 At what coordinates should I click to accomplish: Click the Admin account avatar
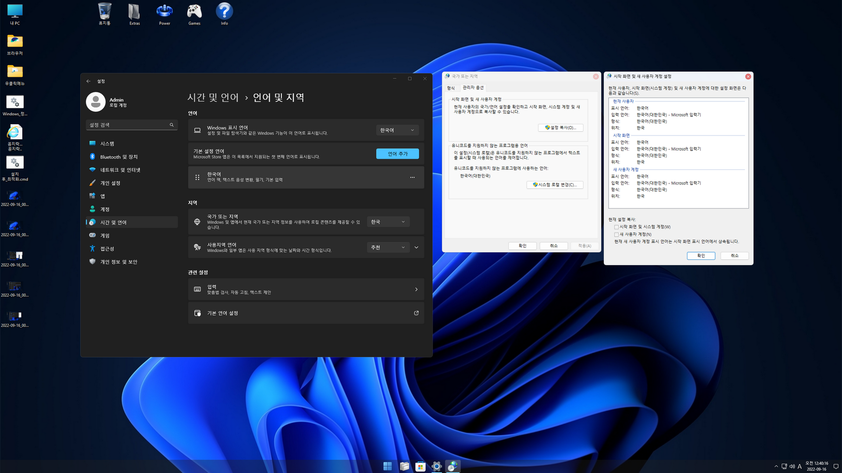click(95, 102)
